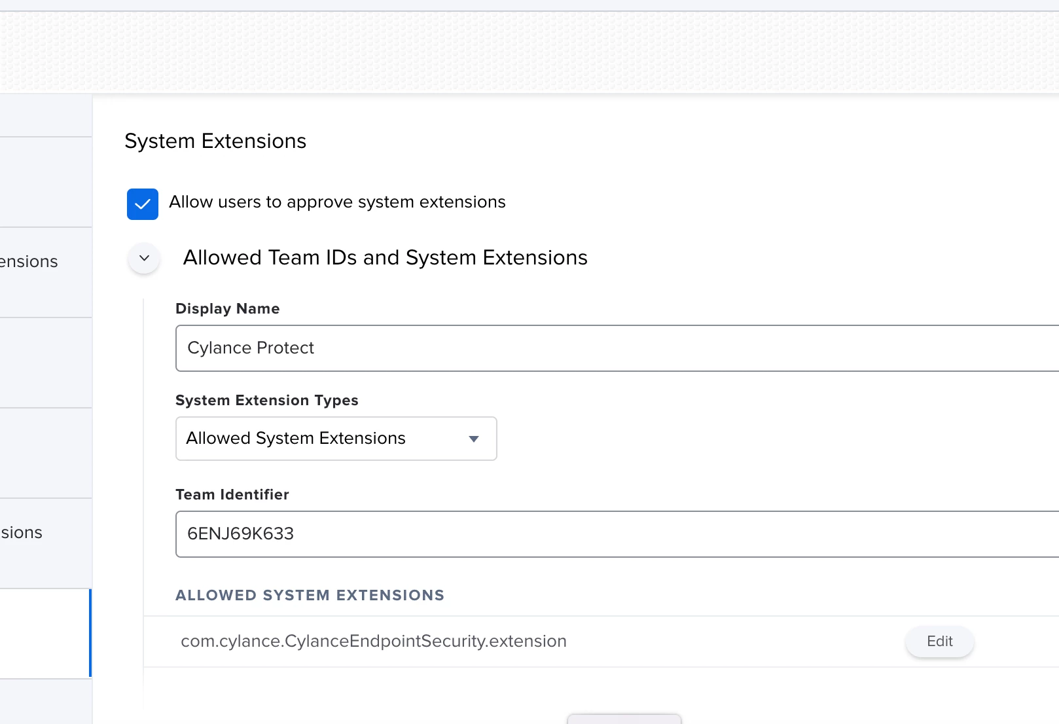Uncheck Allow users to approve system extensions
1059x724 pixels.
[x=143, y=204]
